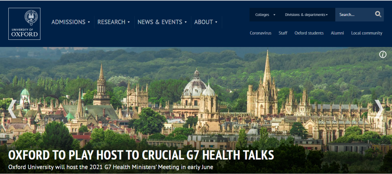Click the search magnifier icon
The height and width of the screenshot is (174, 392).
(378, 14)
